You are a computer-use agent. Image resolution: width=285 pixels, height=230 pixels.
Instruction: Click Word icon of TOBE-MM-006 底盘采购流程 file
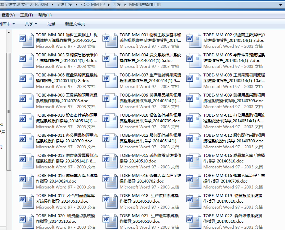pyautogui.click(x=26, y=80)
